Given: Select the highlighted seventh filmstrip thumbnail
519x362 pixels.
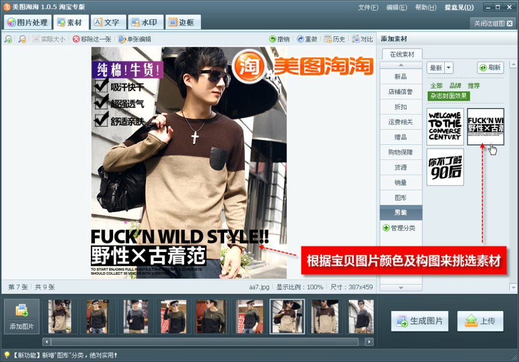Looking at the screenshot, I should pyautogui.click(x=287, y=316).
